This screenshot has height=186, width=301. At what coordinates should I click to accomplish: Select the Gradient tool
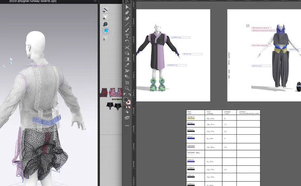click(x=127, y=59)
